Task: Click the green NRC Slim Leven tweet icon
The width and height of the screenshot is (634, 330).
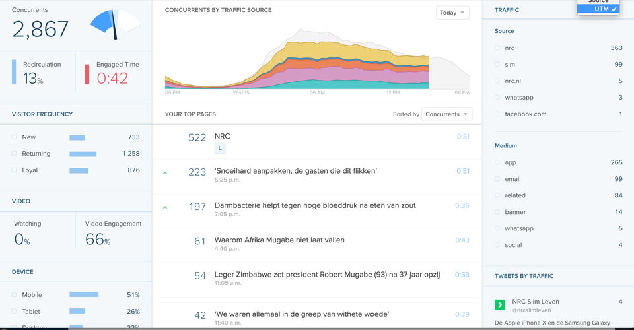Action: [500, 304]
